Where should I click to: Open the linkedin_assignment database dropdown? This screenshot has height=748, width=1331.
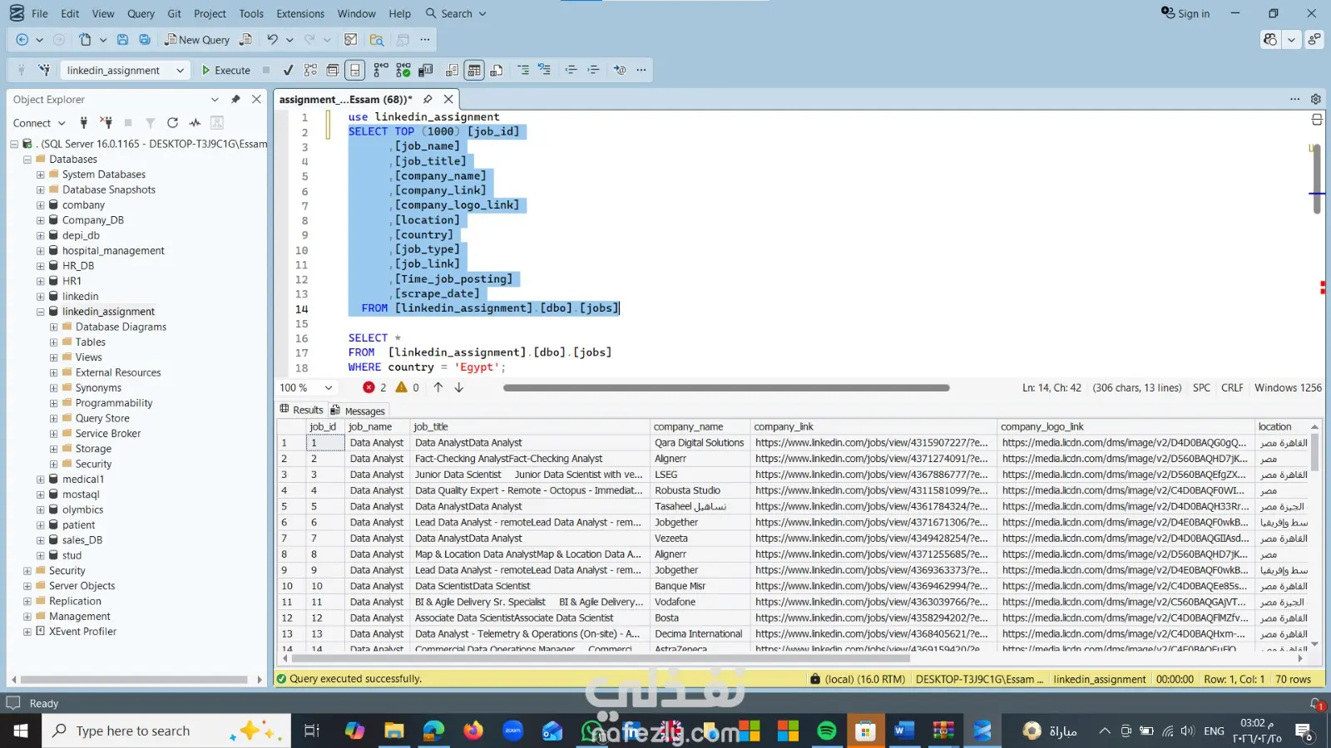pyautogui.click(x=180, y=71)
